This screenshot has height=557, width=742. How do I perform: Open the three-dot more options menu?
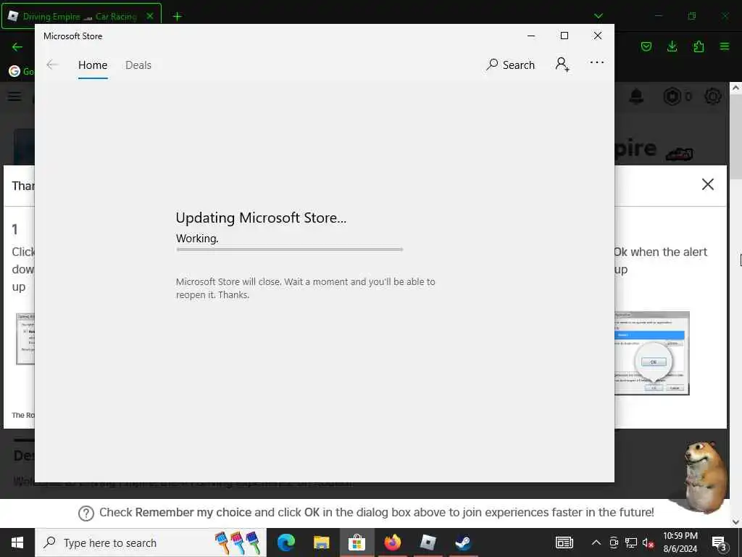(x=597, y=62)
